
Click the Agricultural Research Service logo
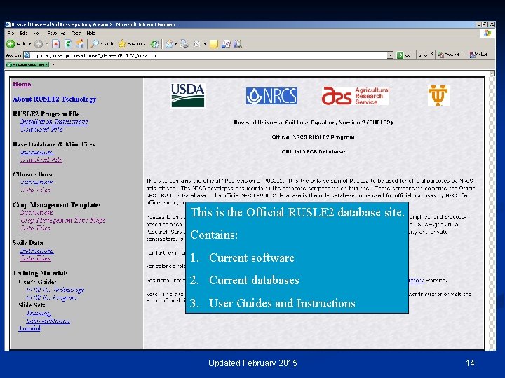(x=356, y=96)
